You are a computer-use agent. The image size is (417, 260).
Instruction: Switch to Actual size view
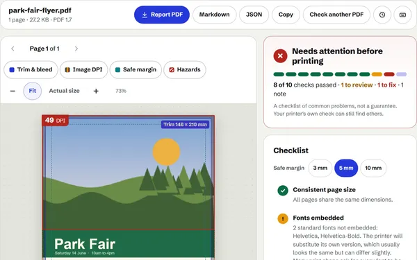tap(64, 91)
